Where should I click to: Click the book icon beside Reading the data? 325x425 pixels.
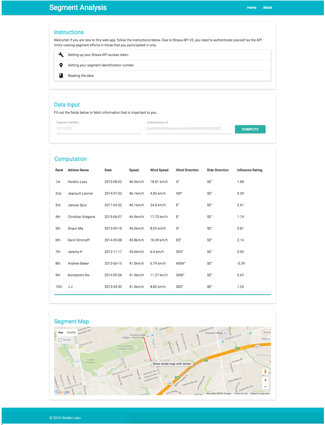pyautogui.click(x=61, y=76)
